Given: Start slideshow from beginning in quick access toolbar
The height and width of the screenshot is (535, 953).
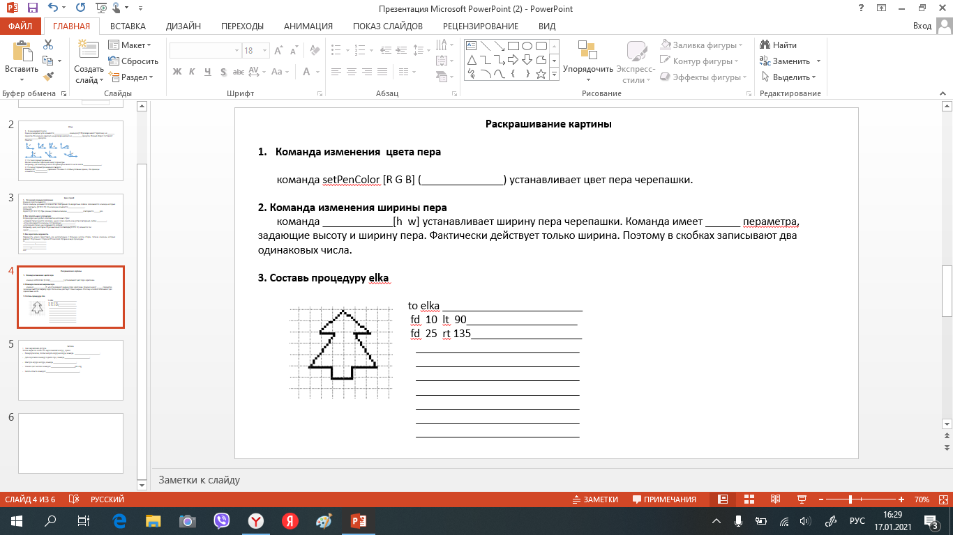Looking at the screenshot, I should coord(101,8).
